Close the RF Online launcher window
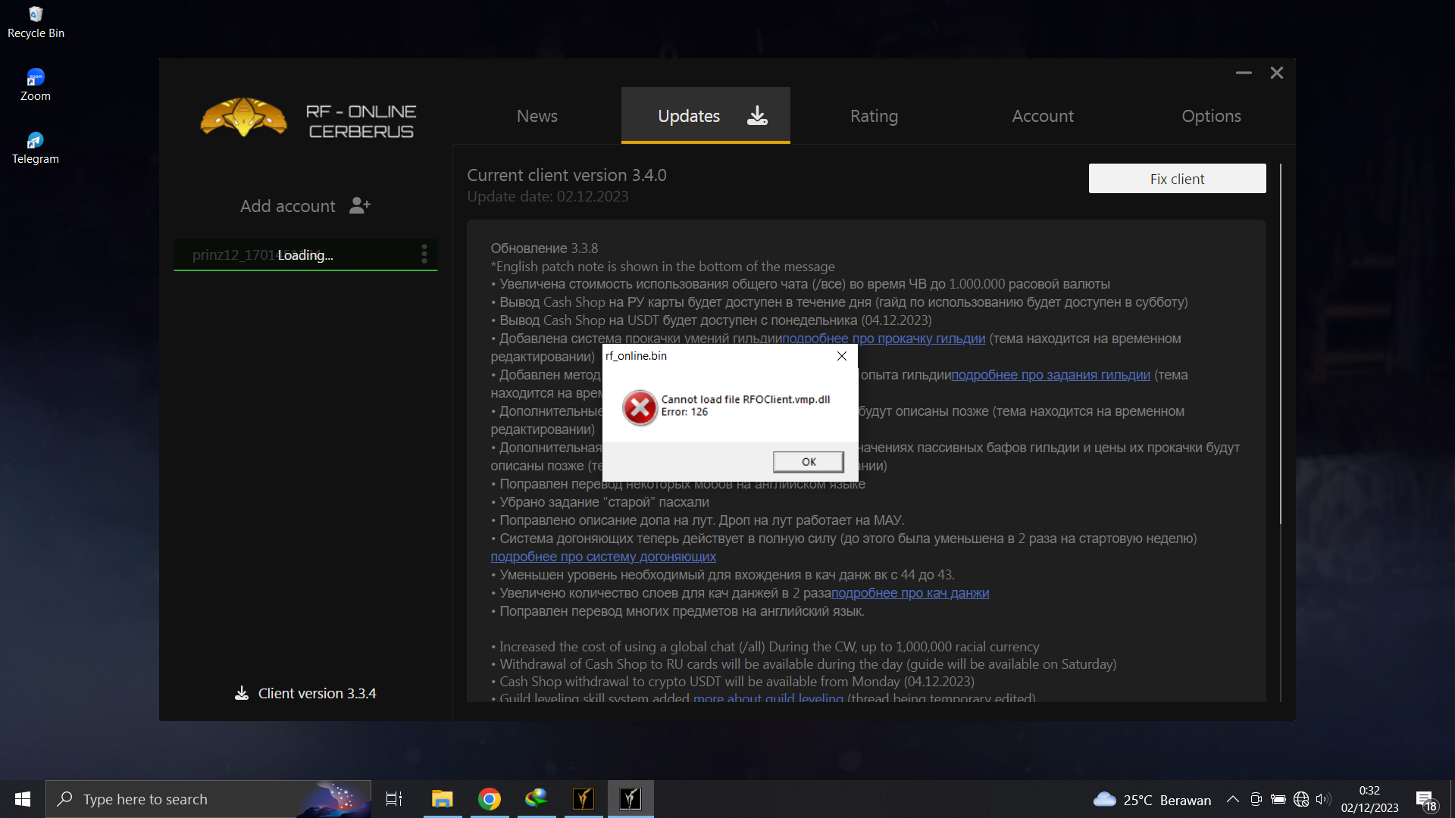Screen dimensions: 1455x818 click(1277, 73)
